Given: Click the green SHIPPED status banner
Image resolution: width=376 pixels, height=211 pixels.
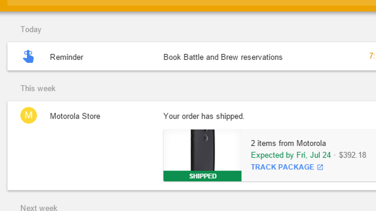Looking at the screenshot, I should tap(202, 176).
